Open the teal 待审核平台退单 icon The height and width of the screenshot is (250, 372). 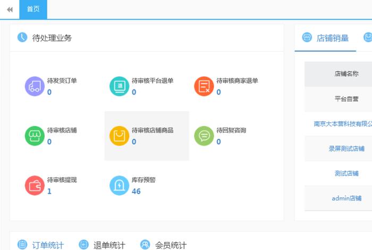(120, 86)
